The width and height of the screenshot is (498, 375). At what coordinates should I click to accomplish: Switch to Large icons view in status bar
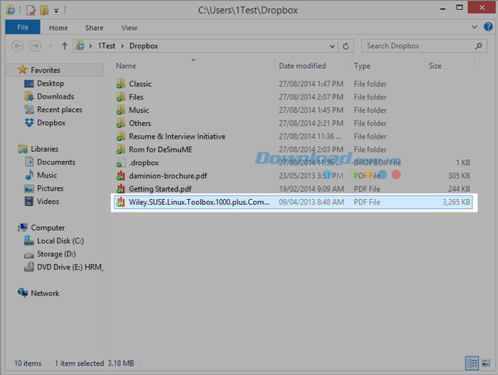(x=486, y=363)
